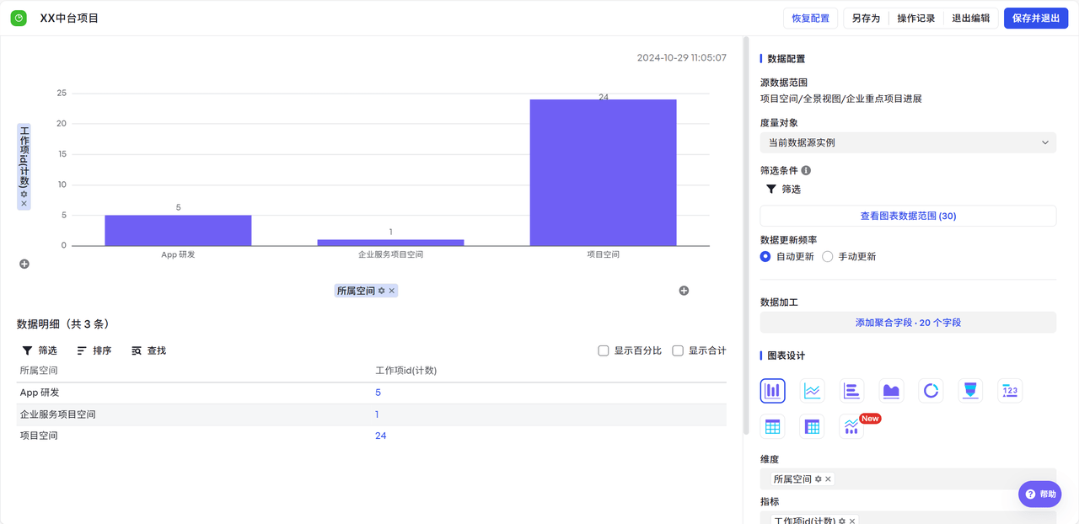
Task: Choose the horizontal bar chart icon
Action: coord(852,391)
